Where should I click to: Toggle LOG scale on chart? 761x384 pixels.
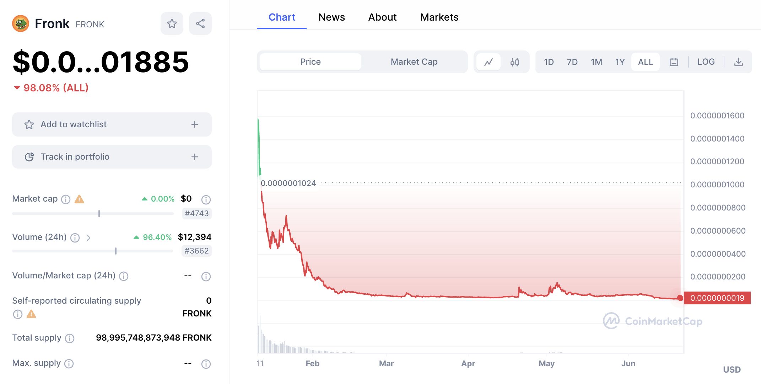click(x=706, y=62)
